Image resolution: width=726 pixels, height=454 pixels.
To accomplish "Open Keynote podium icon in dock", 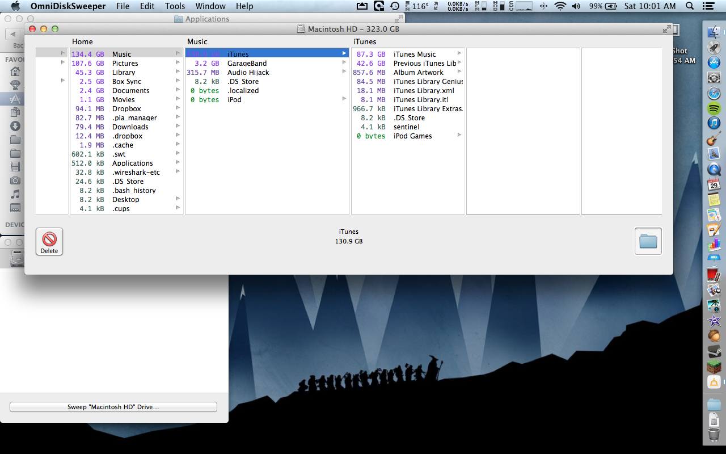I will coord(714,260).
